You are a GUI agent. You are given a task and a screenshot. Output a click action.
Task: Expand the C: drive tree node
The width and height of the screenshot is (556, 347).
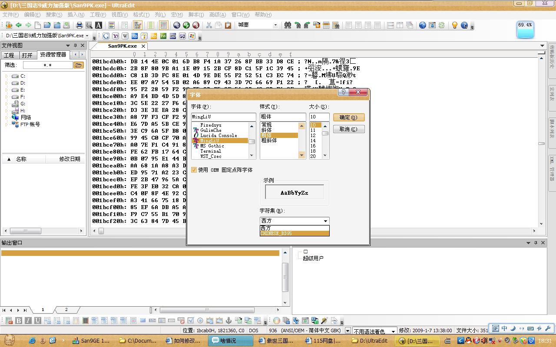click(7, 76)
